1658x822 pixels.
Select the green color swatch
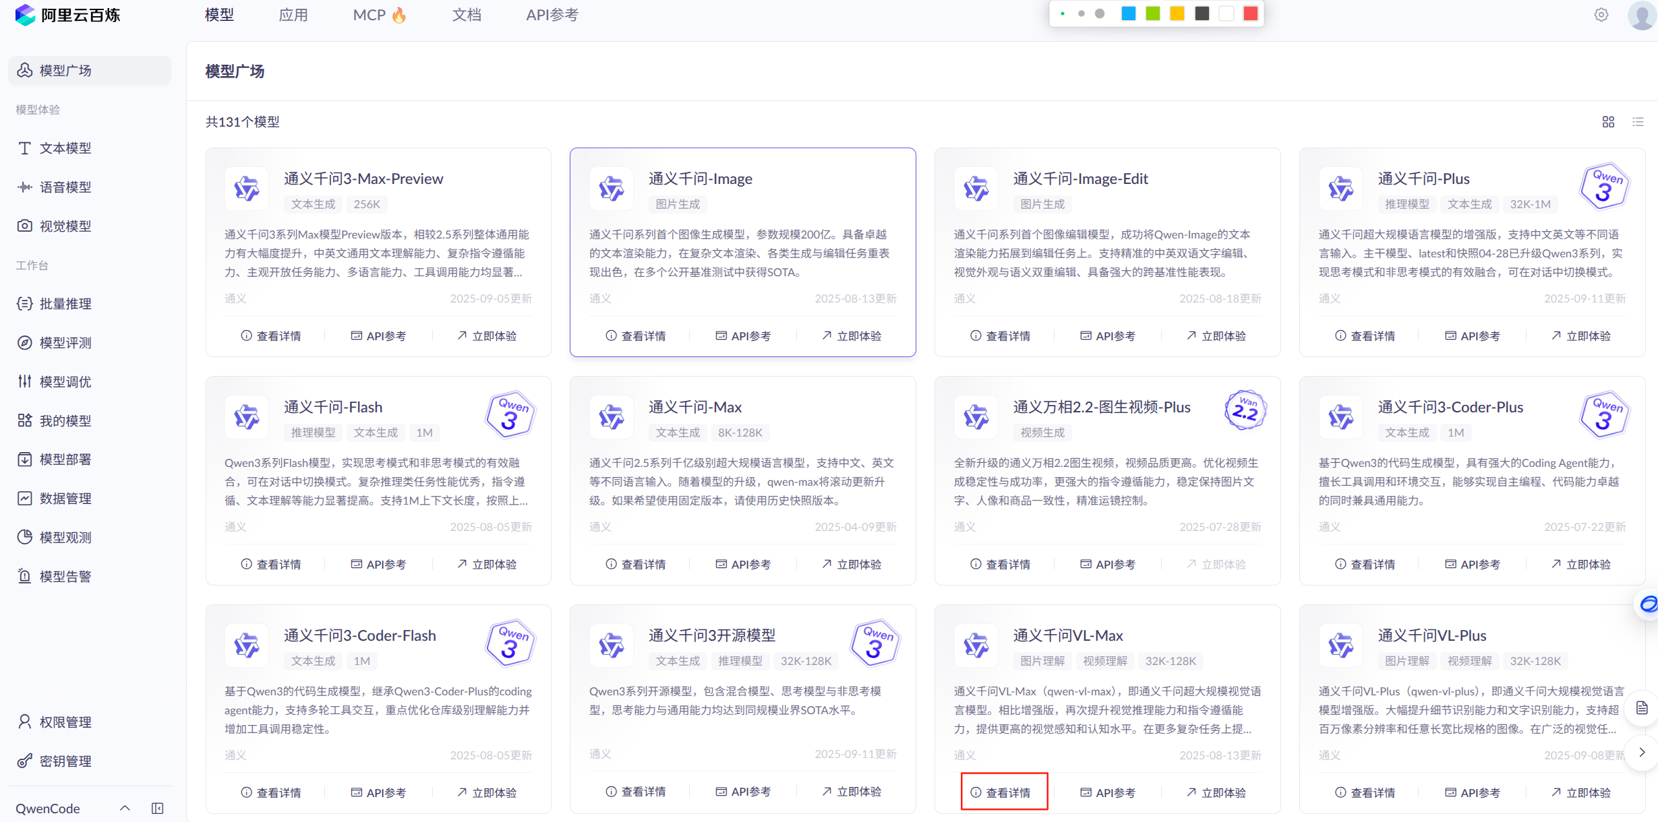pos(1153,13)
